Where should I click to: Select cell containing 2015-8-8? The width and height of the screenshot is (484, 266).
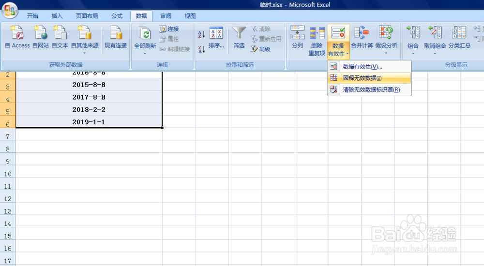tap(89, 85)
